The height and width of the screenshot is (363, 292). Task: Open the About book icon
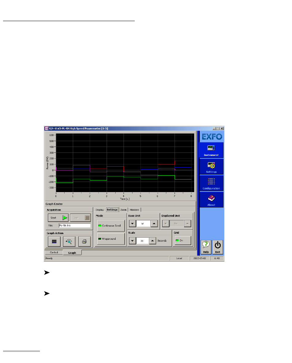(211, 199)
